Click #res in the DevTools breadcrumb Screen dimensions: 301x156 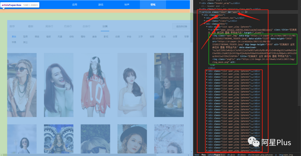click(x=204, y=155)
